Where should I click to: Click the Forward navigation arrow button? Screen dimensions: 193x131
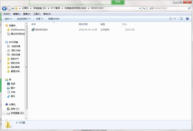[x=9, y=8]
